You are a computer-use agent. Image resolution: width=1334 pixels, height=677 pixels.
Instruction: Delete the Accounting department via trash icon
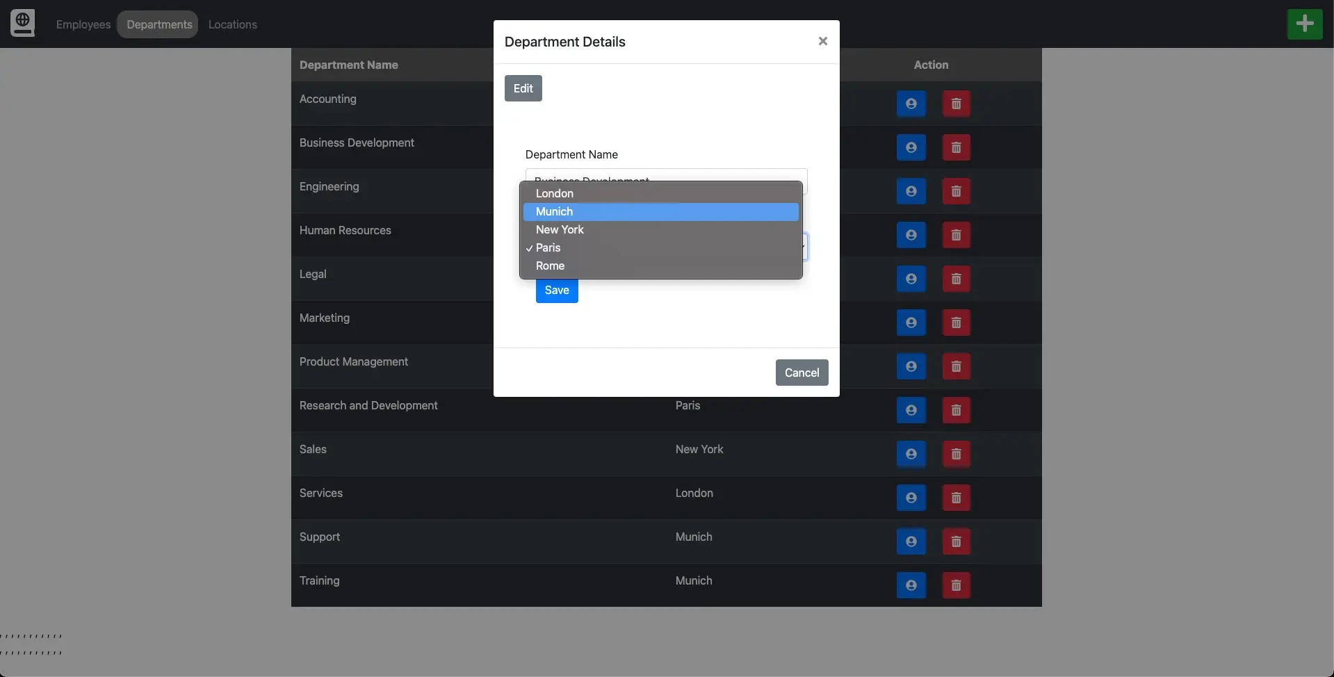[x=956, y=104]
